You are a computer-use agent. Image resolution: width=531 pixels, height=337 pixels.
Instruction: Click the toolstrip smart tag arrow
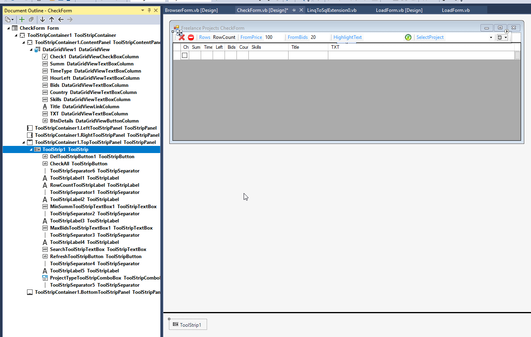tap(507, 31)
